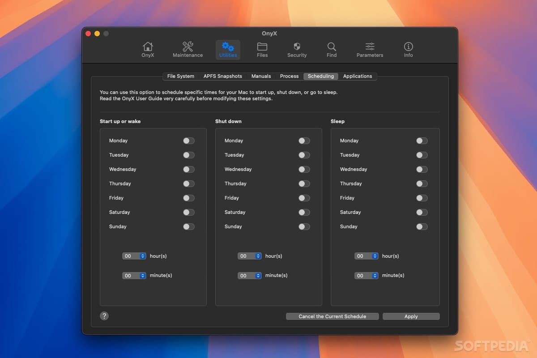
Task: Click Cancel the Current Schedule button
Action: pyautogui.click(x=332, y=316)
